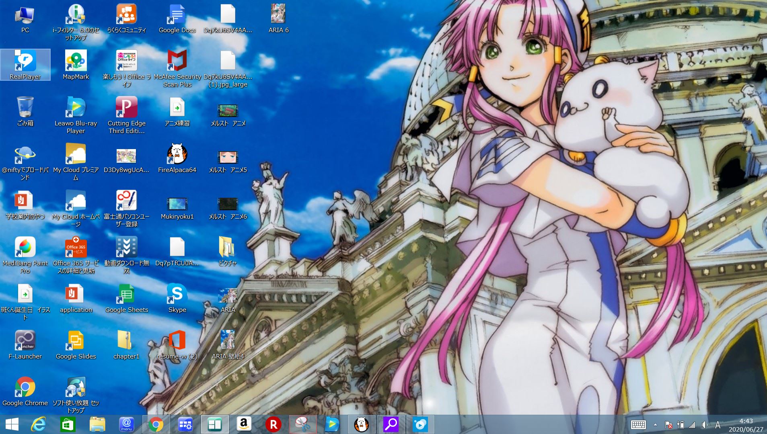Select the 斑くん誕生日 イラスト file
This screenshot has height=434, width=767.
pos(25,301)
